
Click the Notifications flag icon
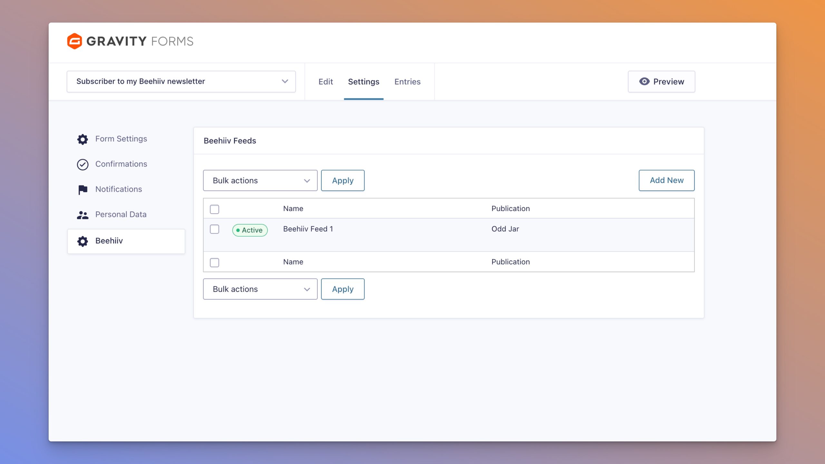click(x=82, y=189)
